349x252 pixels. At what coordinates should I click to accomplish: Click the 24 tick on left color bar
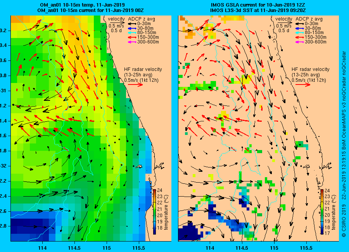(160, 190)
